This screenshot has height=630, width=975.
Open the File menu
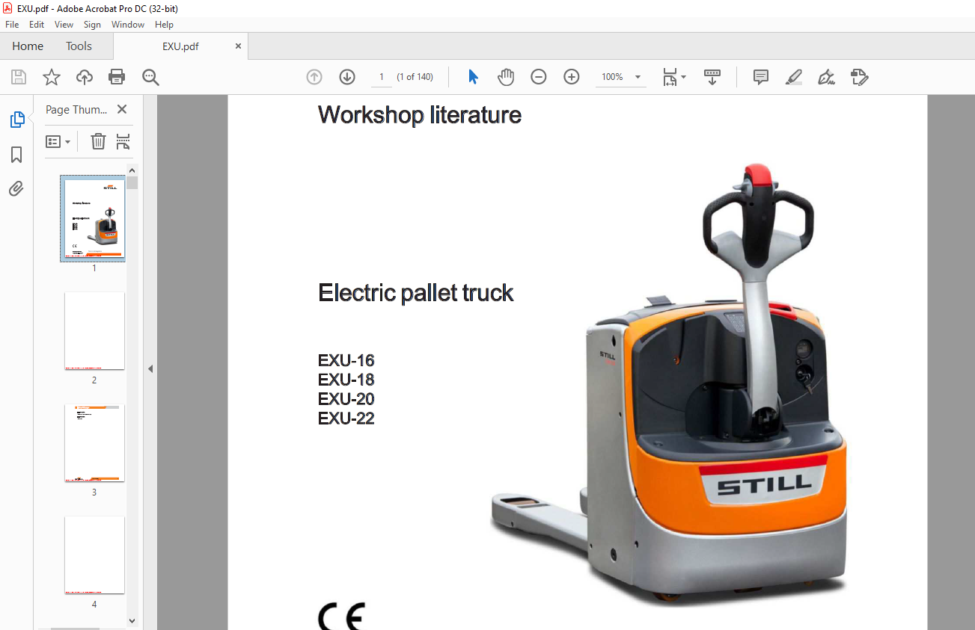coord(12,25)
